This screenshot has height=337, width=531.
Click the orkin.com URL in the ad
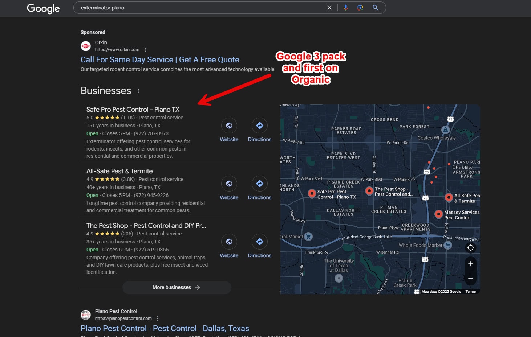117,50
